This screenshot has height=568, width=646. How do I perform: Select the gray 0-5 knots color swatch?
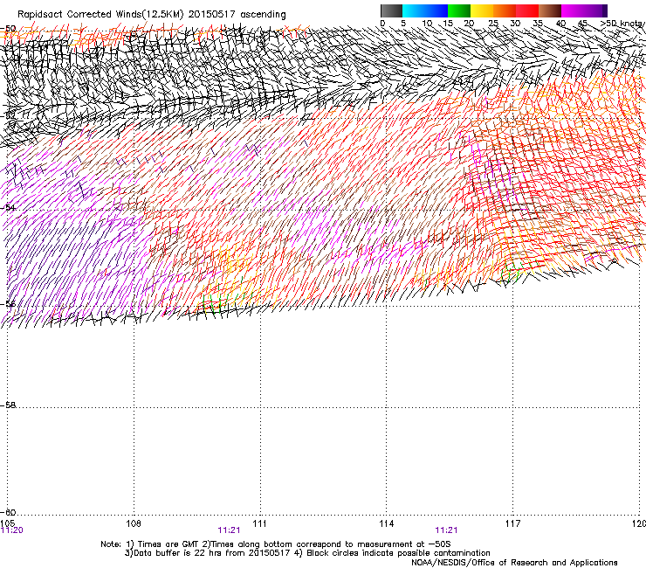coord(391,10)
